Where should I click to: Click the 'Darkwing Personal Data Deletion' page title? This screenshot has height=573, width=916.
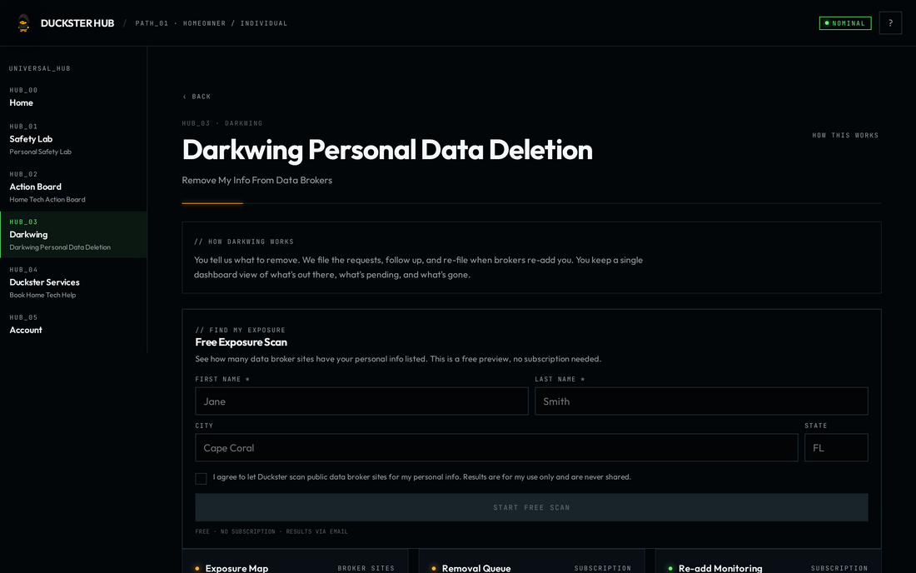[387, 150]
